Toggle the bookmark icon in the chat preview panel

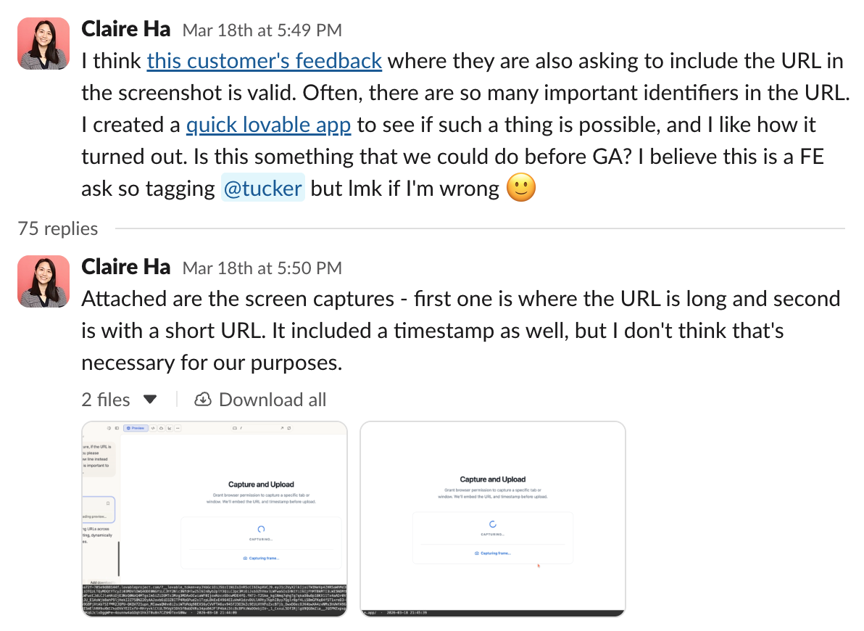point(108,503)
